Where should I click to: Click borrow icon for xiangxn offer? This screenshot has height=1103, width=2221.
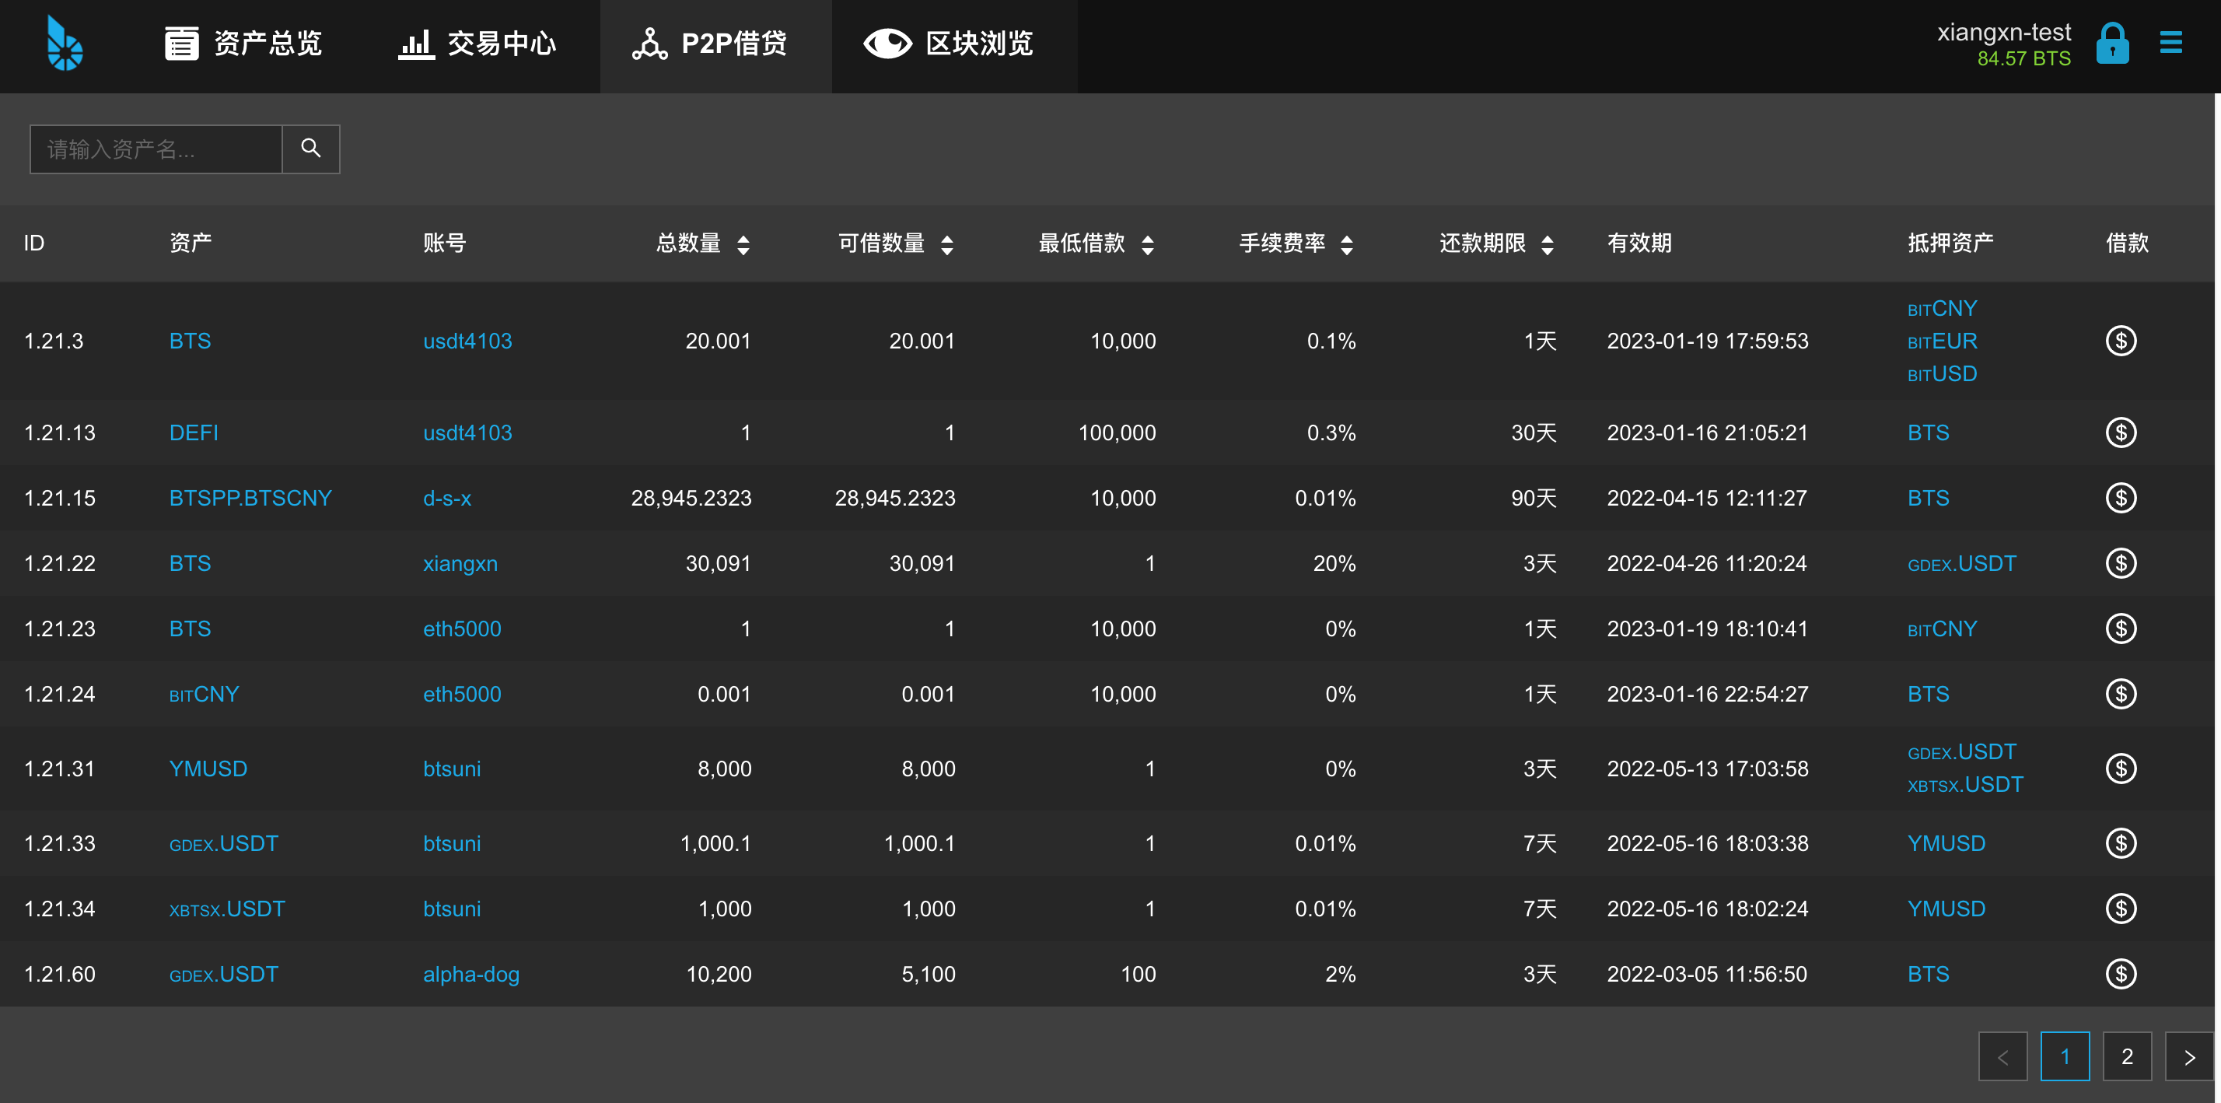[x=2120, y=563]
